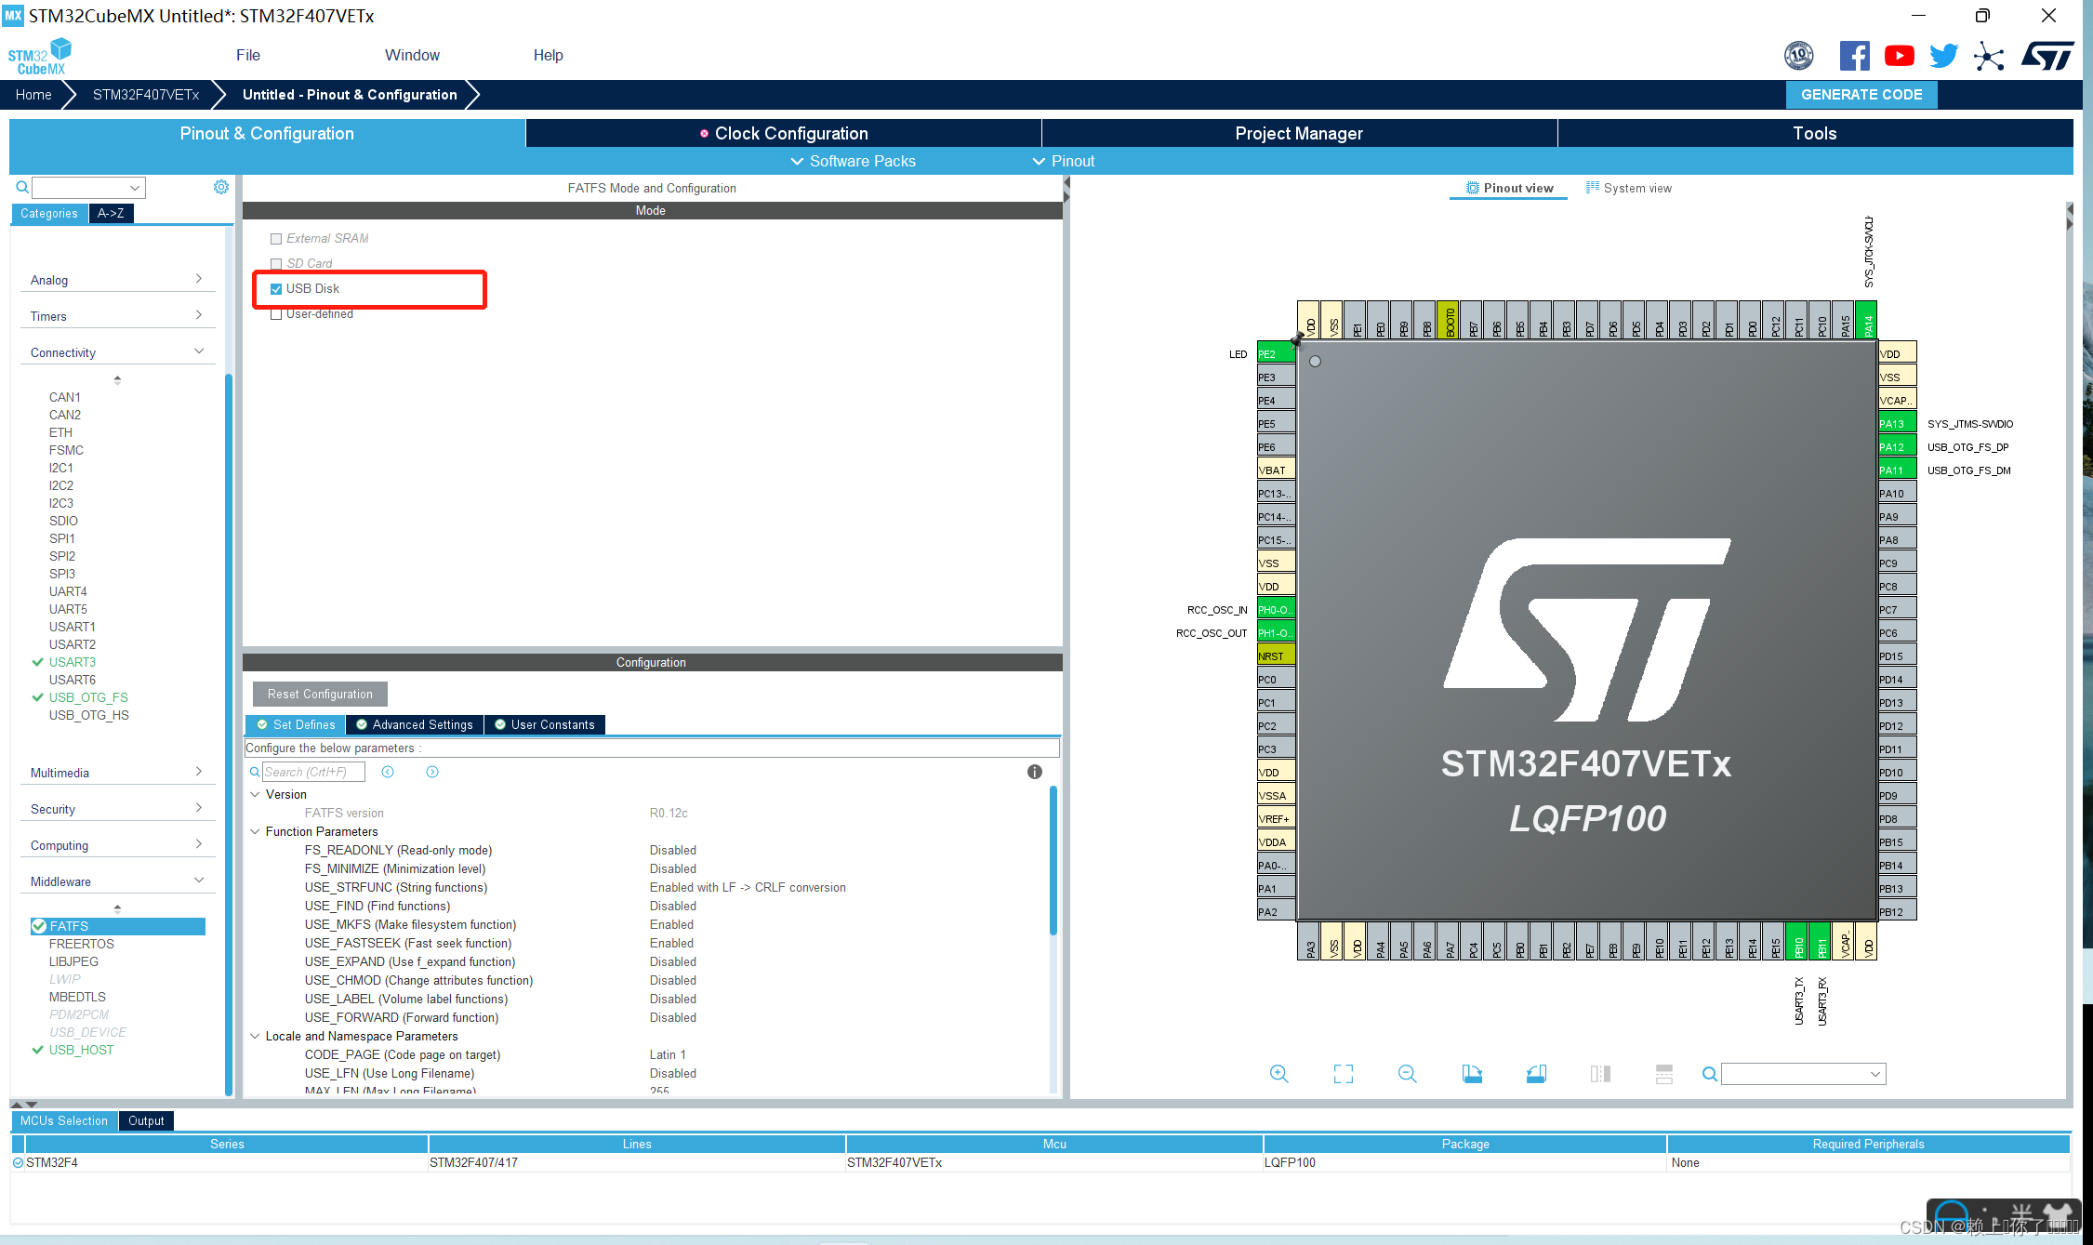Viewport: 2093px width, 1245px height.
Task: Open the Advanced Settings tab
Action: pyautogui.click(x=415, y=724)
